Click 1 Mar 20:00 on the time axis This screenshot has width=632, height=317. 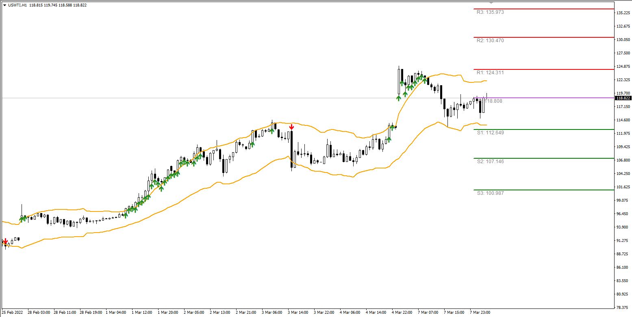(x=168, y=313)
